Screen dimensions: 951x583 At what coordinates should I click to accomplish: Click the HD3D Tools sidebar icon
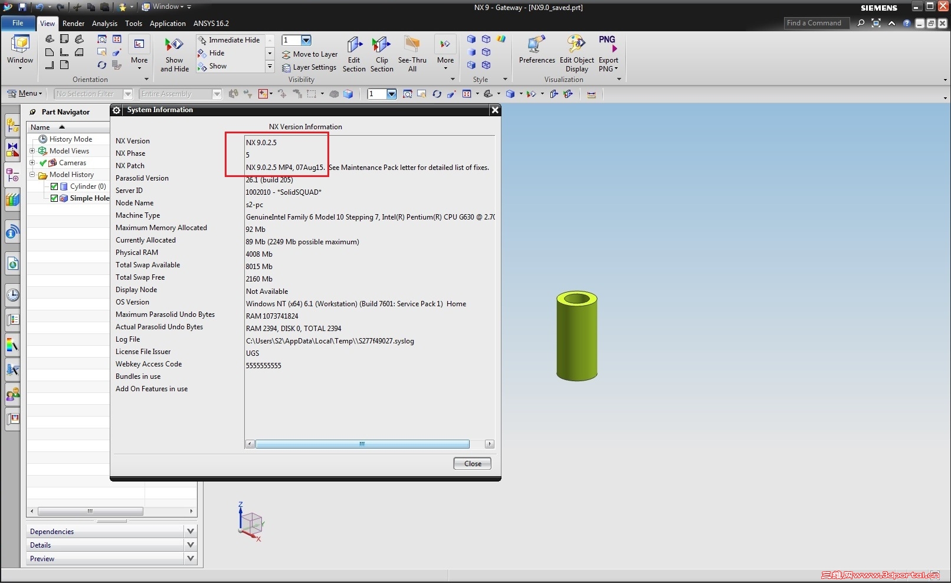(12, 232)
